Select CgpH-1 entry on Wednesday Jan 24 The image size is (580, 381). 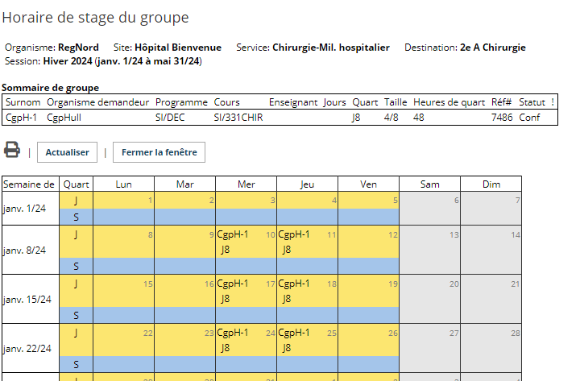click(232, 333)
